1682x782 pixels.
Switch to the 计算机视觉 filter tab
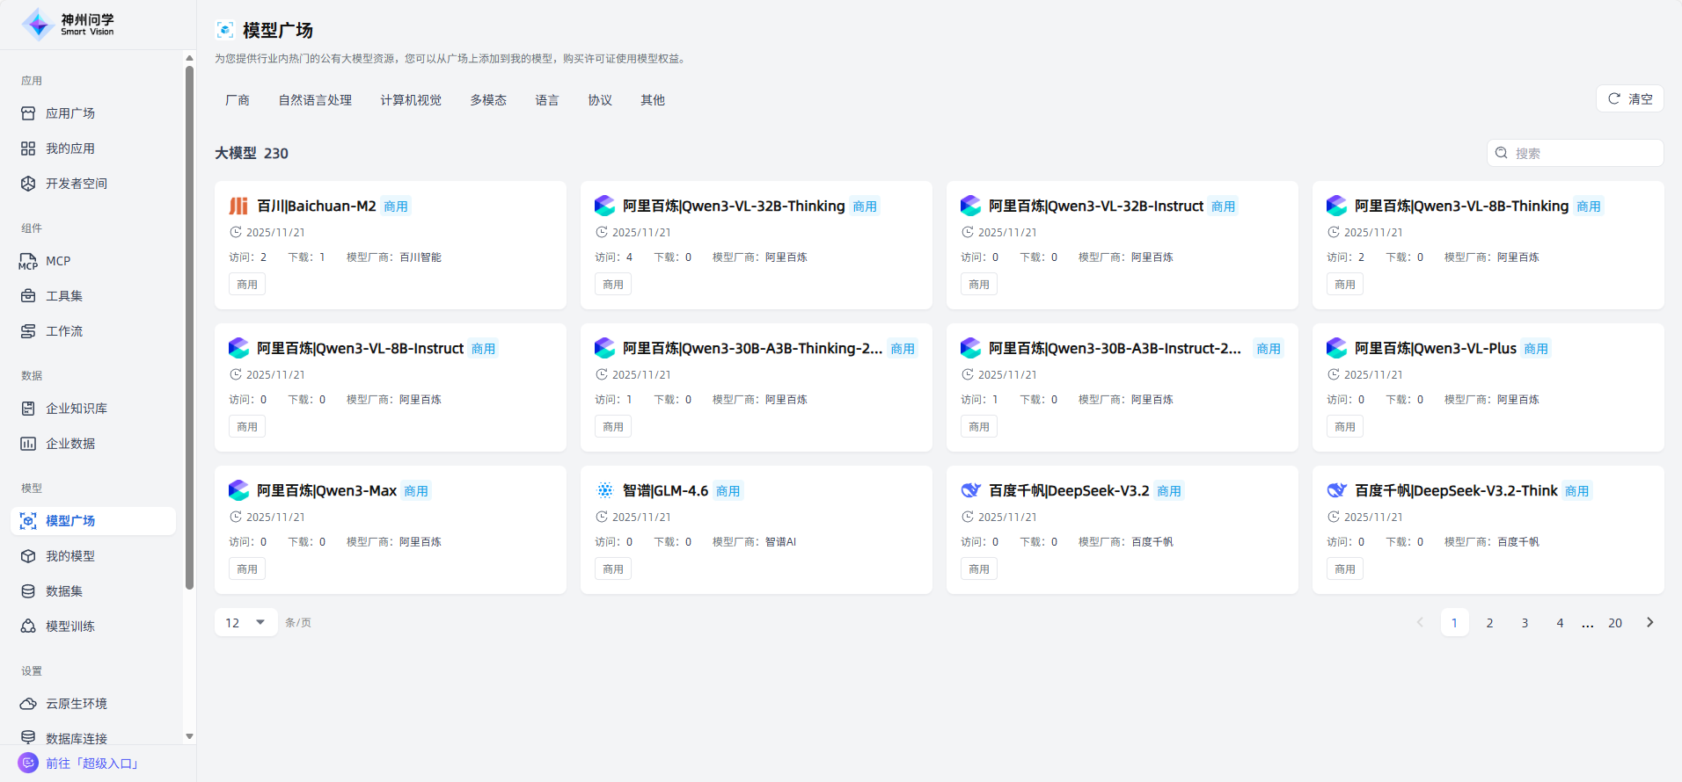tap(411, 100)
